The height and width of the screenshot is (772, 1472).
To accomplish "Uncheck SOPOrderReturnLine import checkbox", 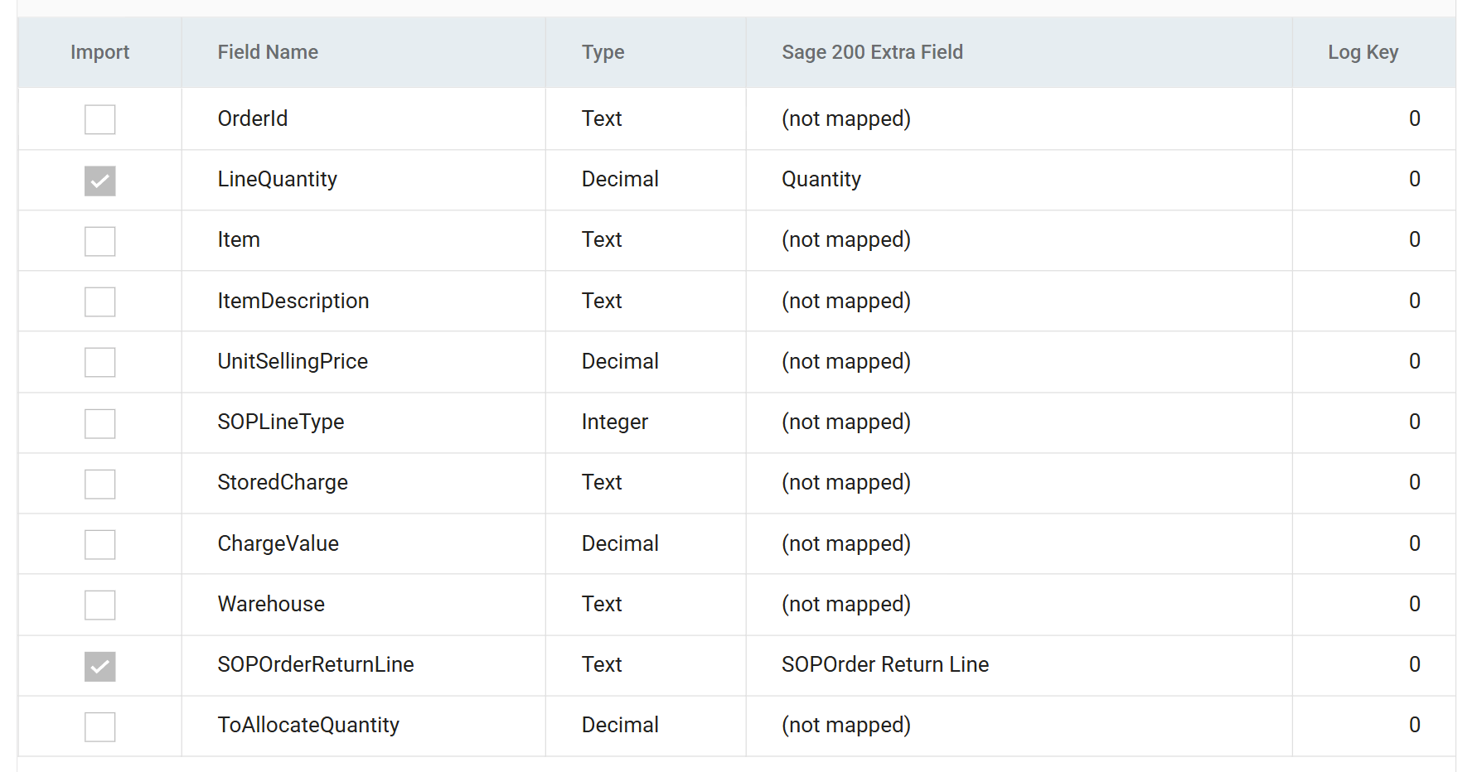I will tap(99, 666).
